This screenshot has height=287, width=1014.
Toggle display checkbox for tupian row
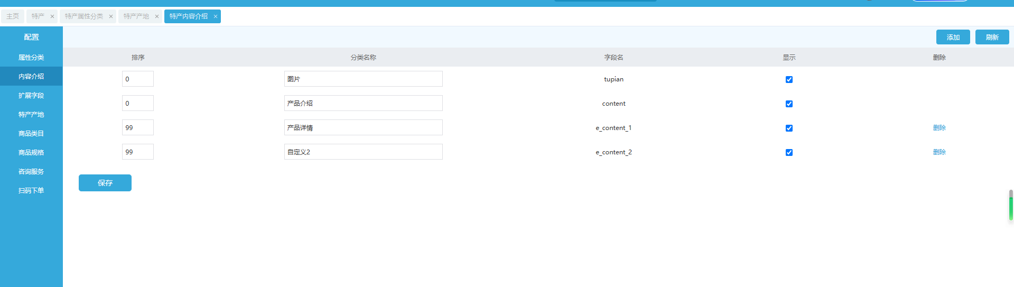coord(789,79)
